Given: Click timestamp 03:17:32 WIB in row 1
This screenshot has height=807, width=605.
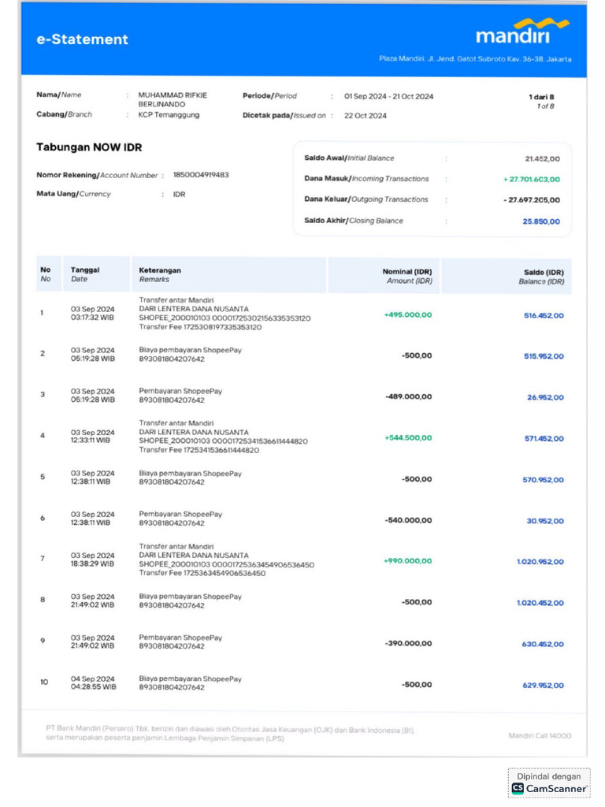Looking at the screenshot, I should (x=93, y=318).
